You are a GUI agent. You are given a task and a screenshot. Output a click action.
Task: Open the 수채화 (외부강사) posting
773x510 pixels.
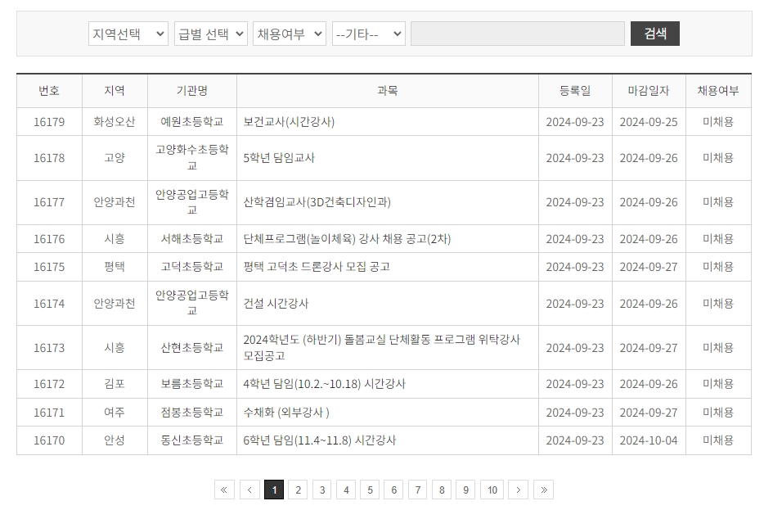pos(286,413)
